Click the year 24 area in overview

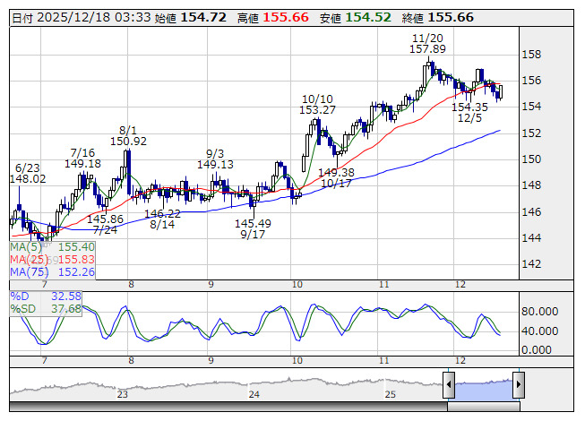coord(254,393)
